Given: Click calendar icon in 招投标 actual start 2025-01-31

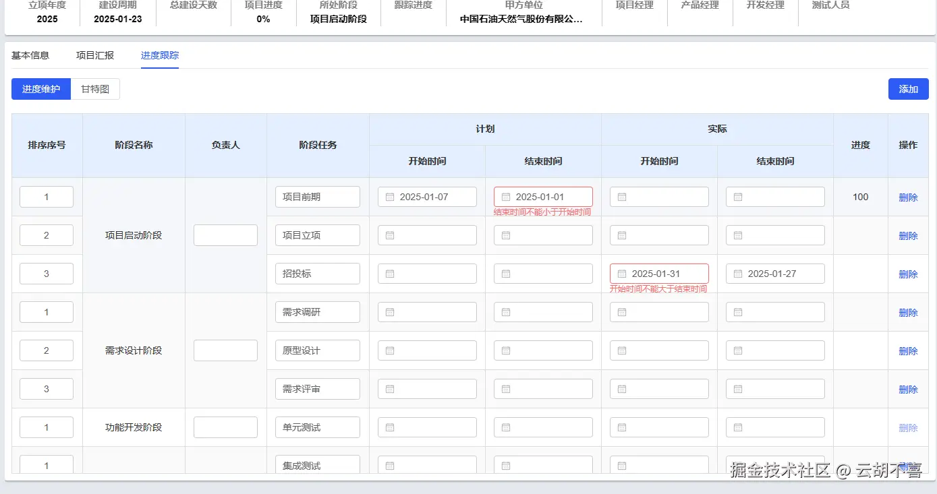Looking at the screenshot, I should click(x=622, y=274).
